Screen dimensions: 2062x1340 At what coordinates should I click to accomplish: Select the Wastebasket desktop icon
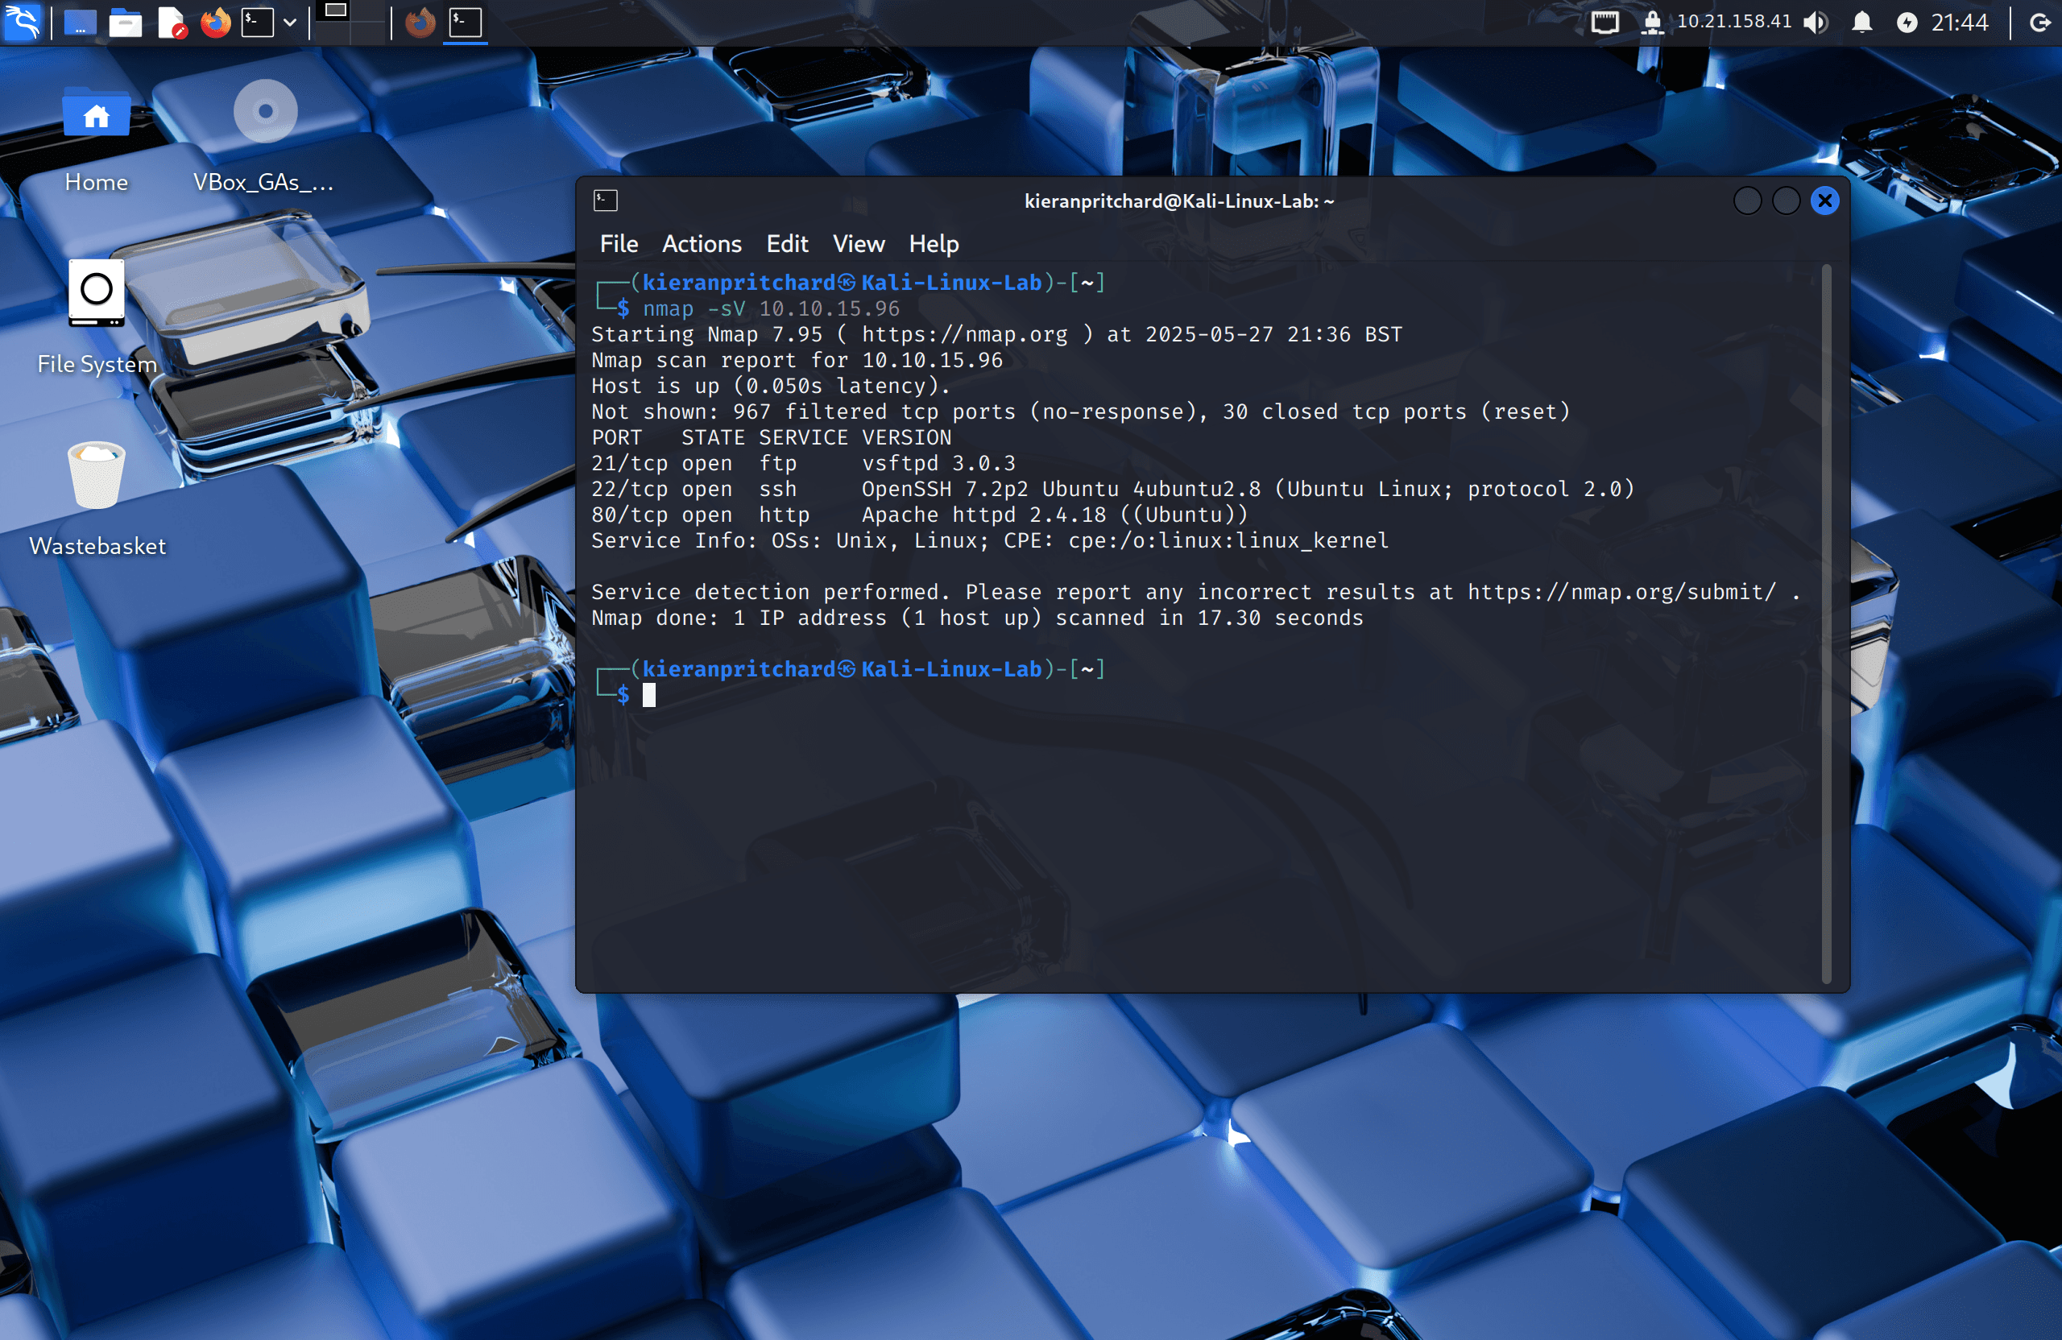[97, 499]
